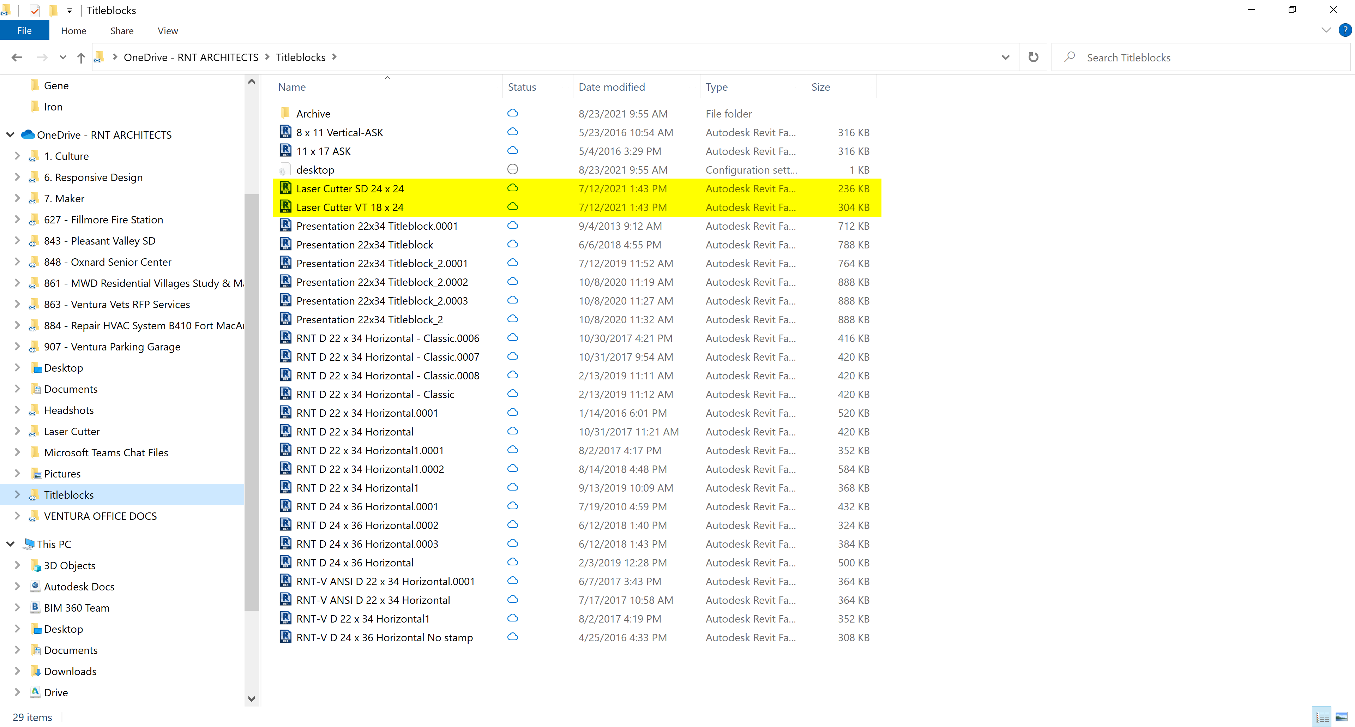
Task: Select the 8 x 11 Vertical-ASK Revit icon
Action: click(285, 132)
